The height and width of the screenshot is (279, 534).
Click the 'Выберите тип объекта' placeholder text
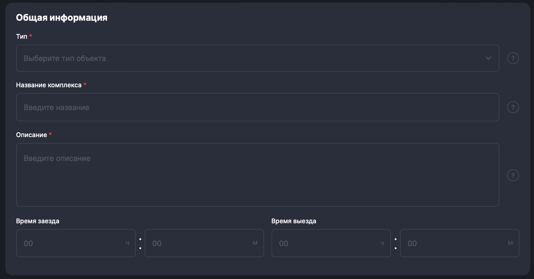(x=65, y=58)
